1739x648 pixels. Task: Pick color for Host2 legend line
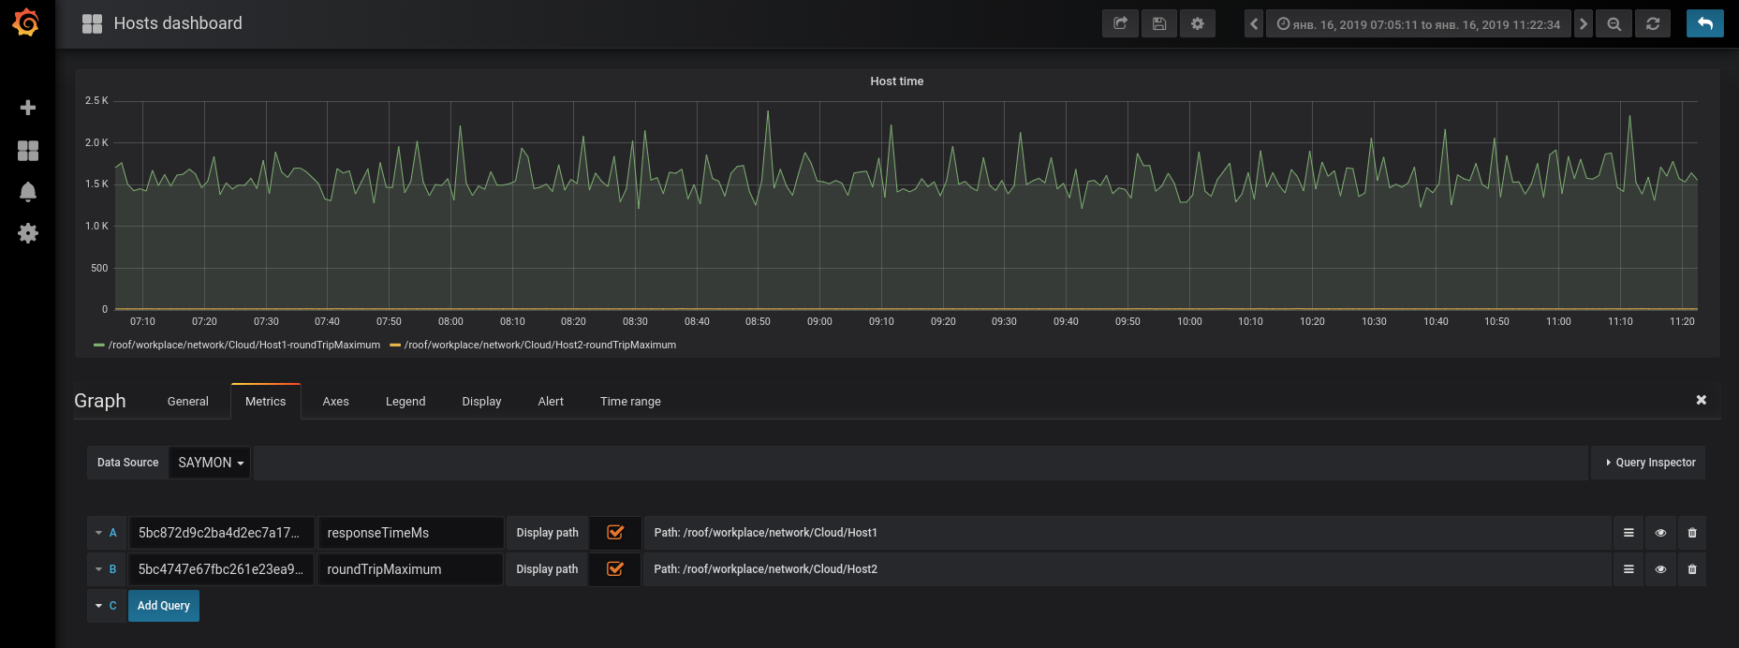click(395, 345)
